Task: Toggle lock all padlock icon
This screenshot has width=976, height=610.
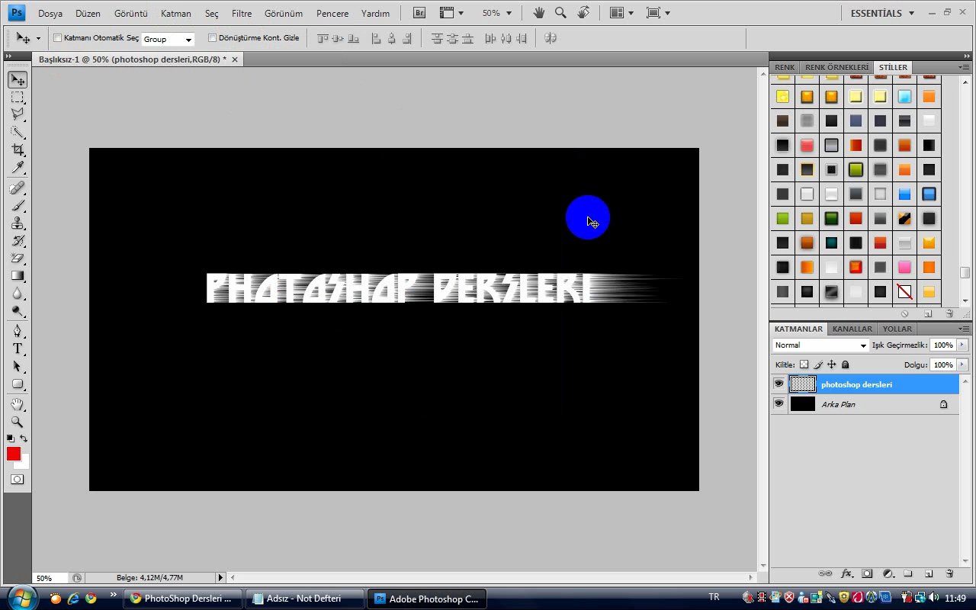Action: click(845, 365)
